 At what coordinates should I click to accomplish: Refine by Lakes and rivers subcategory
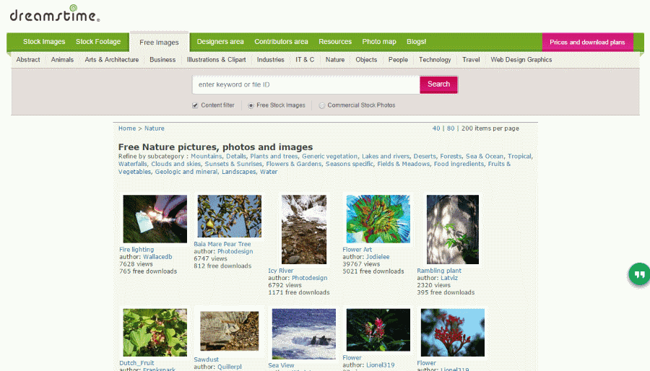tap(386, 157)
